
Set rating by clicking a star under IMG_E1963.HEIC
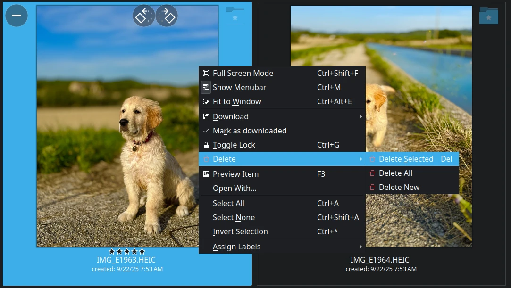coord(127,251)
